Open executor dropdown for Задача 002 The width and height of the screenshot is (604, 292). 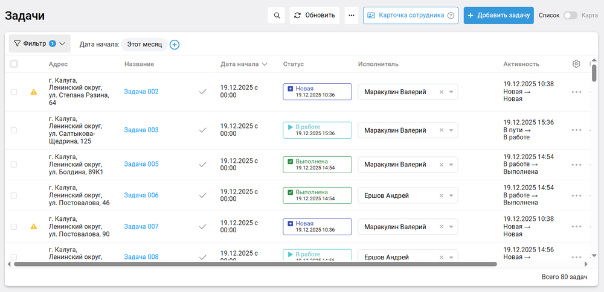tap(451, 92)
